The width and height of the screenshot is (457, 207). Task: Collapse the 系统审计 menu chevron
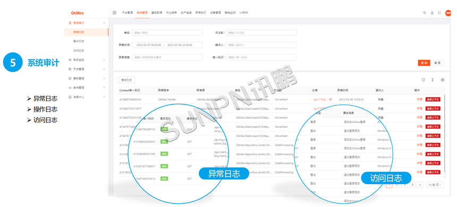tap(104, 22)
